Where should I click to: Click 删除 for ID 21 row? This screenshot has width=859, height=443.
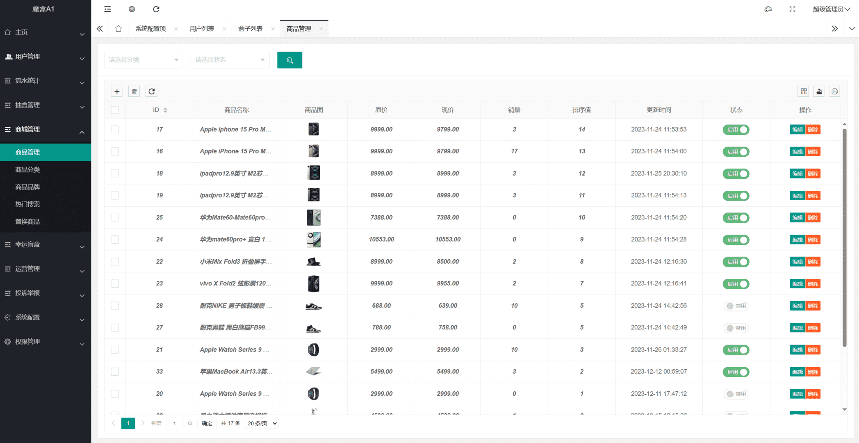coord(813,350)
